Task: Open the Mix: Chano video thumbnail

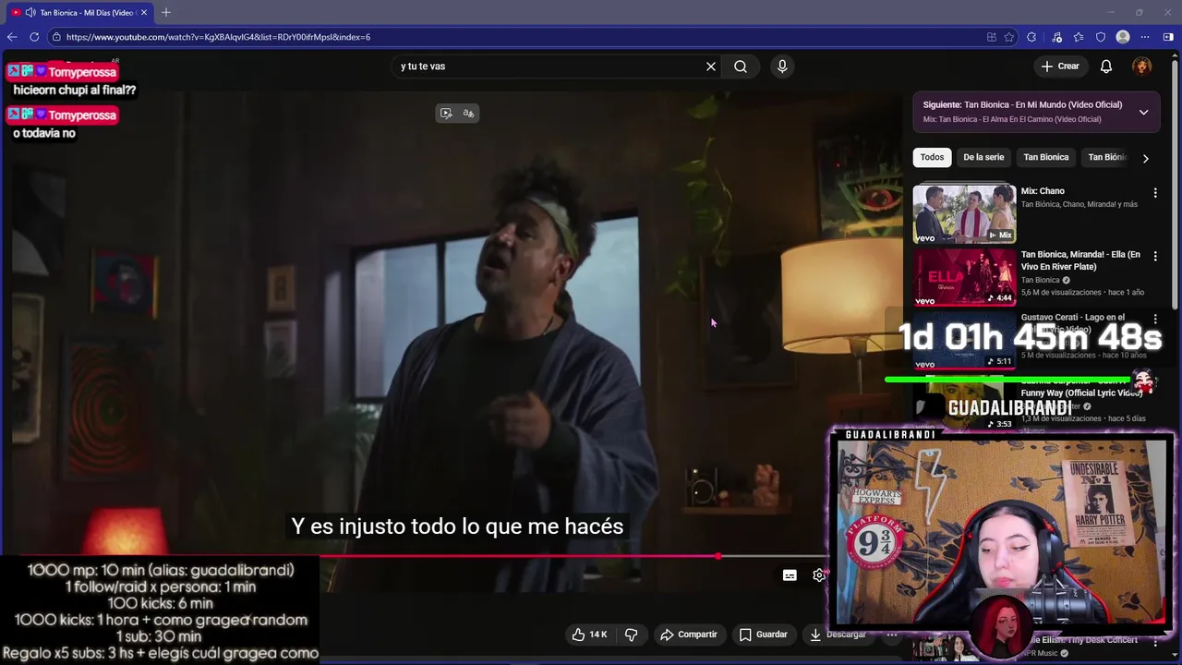Action: 964,213
